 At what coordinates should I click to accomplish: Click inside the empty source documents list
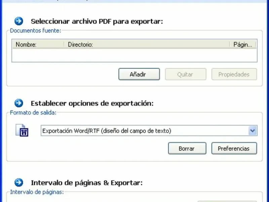click(134, 55)
